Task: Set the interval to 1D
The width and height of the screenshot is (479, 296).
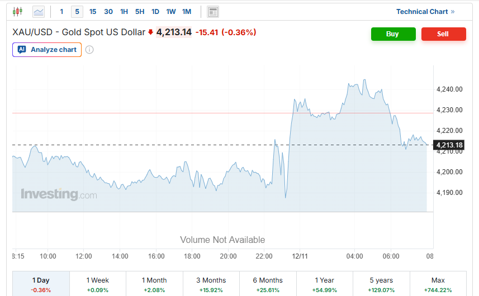Action: click(x=155, y=11)
